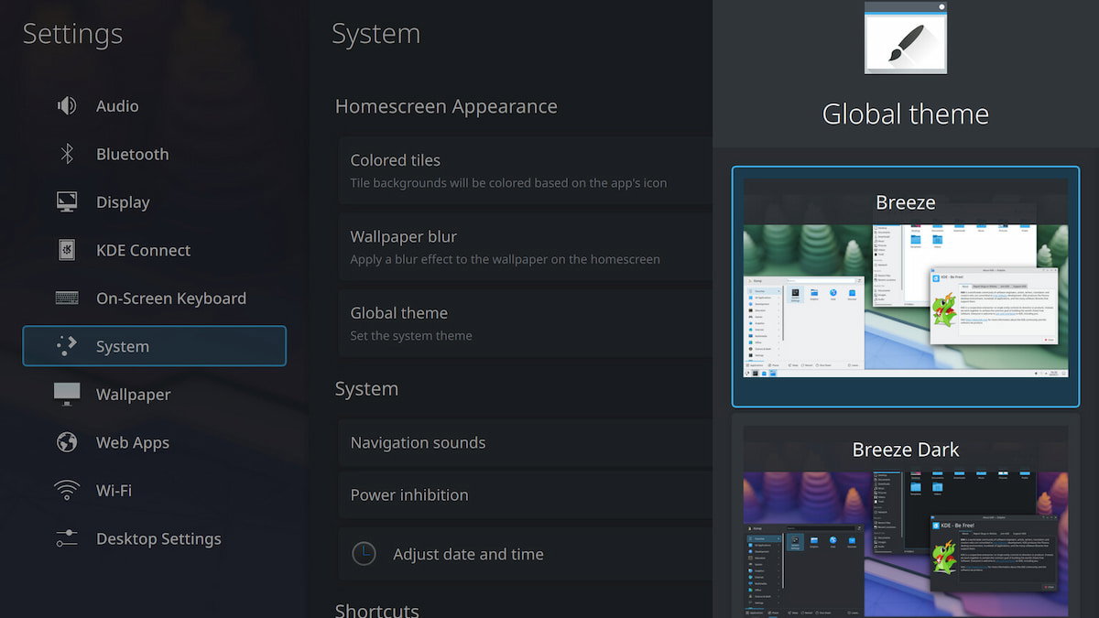Toggle the Colored tiles option
This screenshot has height=618, width=1099.
coord(526,170)
